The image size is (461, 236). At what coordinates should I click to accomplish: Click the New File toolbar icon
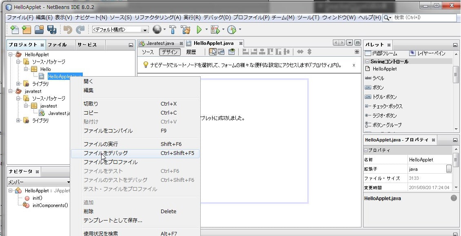pos(14,29)
